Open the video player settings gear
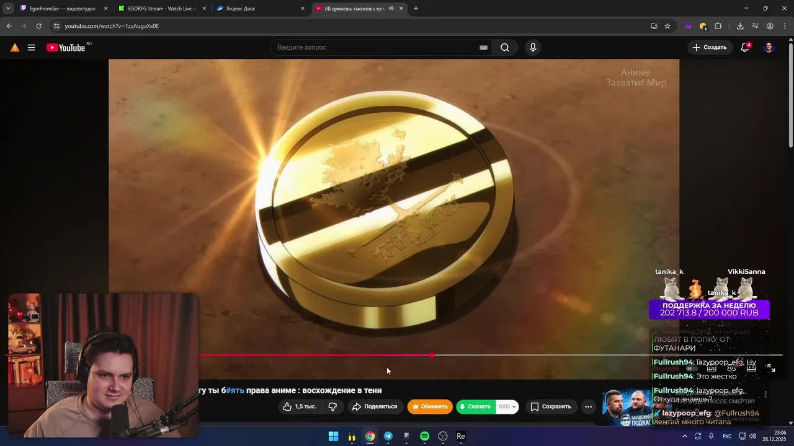The height and width of the screenshot is (446, 794). [x=731, y=368]
